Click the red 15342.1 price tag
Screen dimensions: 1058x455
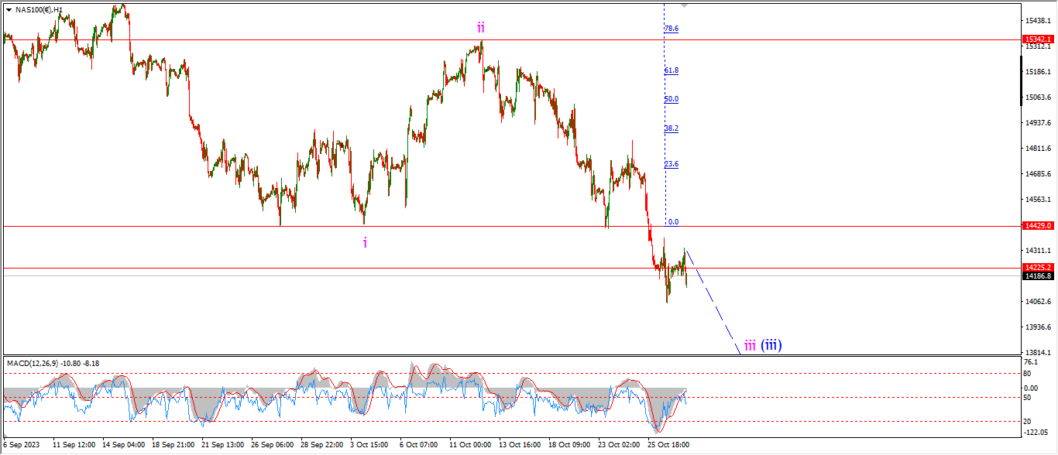coord(1037,39)
